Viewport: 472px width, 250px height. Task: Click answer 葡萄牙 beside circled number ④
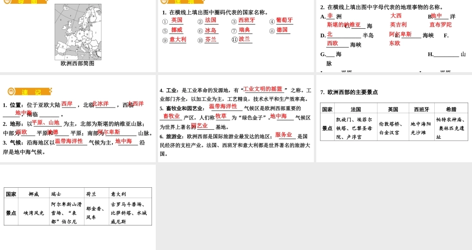click(x=285, y=20)
